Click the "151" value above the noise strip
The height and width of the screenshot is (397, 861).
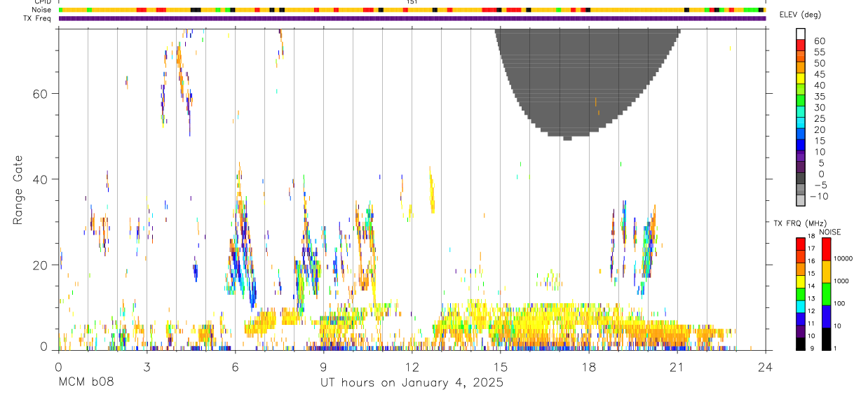coord(412,2)
